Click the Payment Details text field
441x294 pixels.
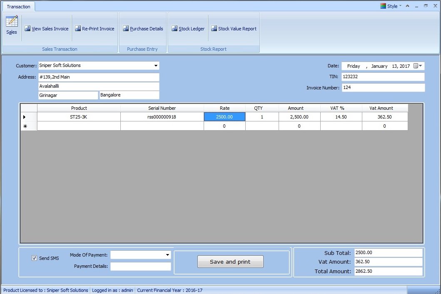tap(140, 266)
